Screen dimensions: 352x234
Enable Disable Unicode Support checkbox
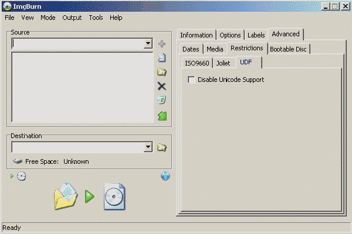pyautogui.click(x=191, y=80)
